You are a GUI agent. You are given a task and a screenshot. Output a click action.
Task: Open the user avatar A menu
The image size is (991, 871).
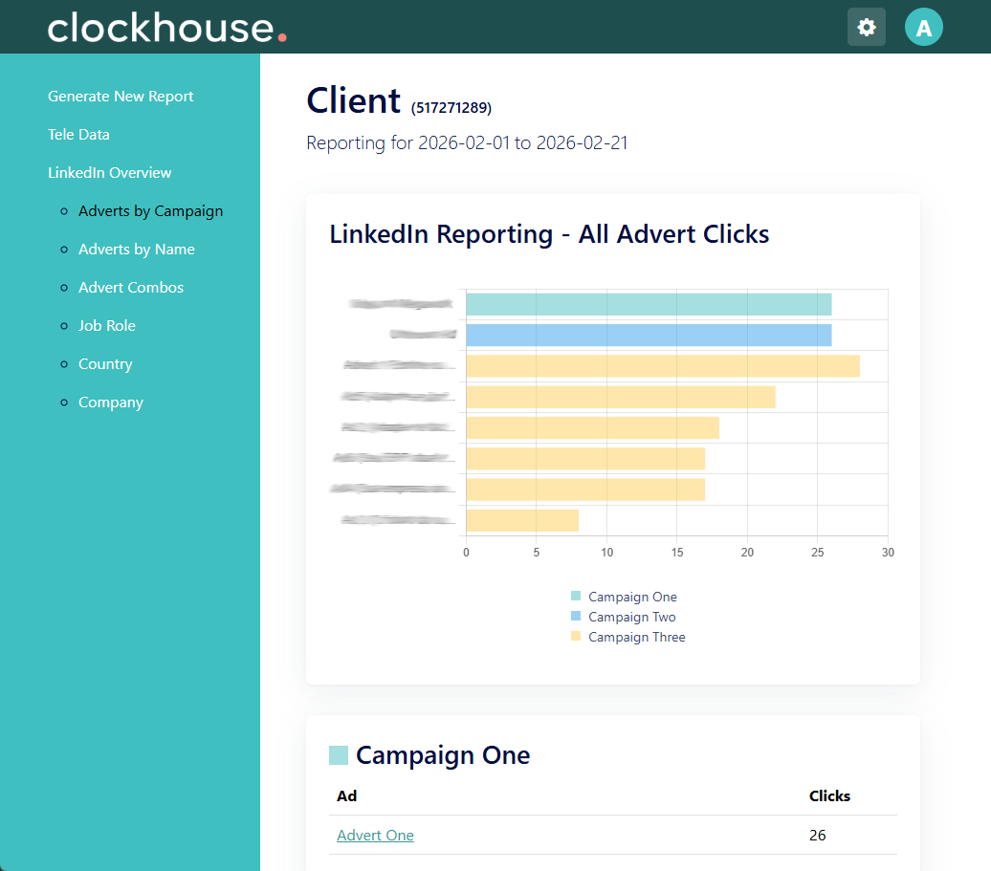[923, 27]
